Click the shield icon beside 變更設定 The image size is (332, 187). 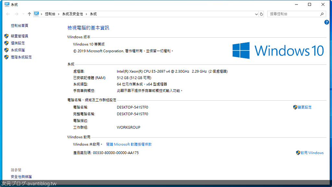pyautogui.click(x=295, y=107)
